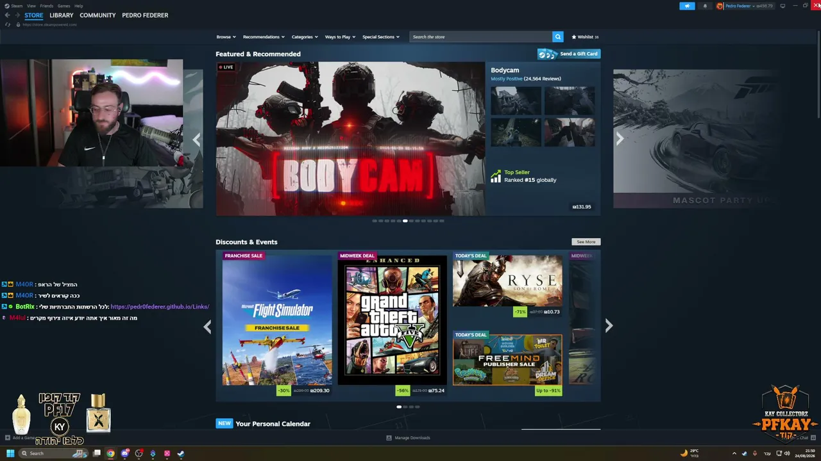Click the Windows taskbar Search box

[x=53, y=453]
